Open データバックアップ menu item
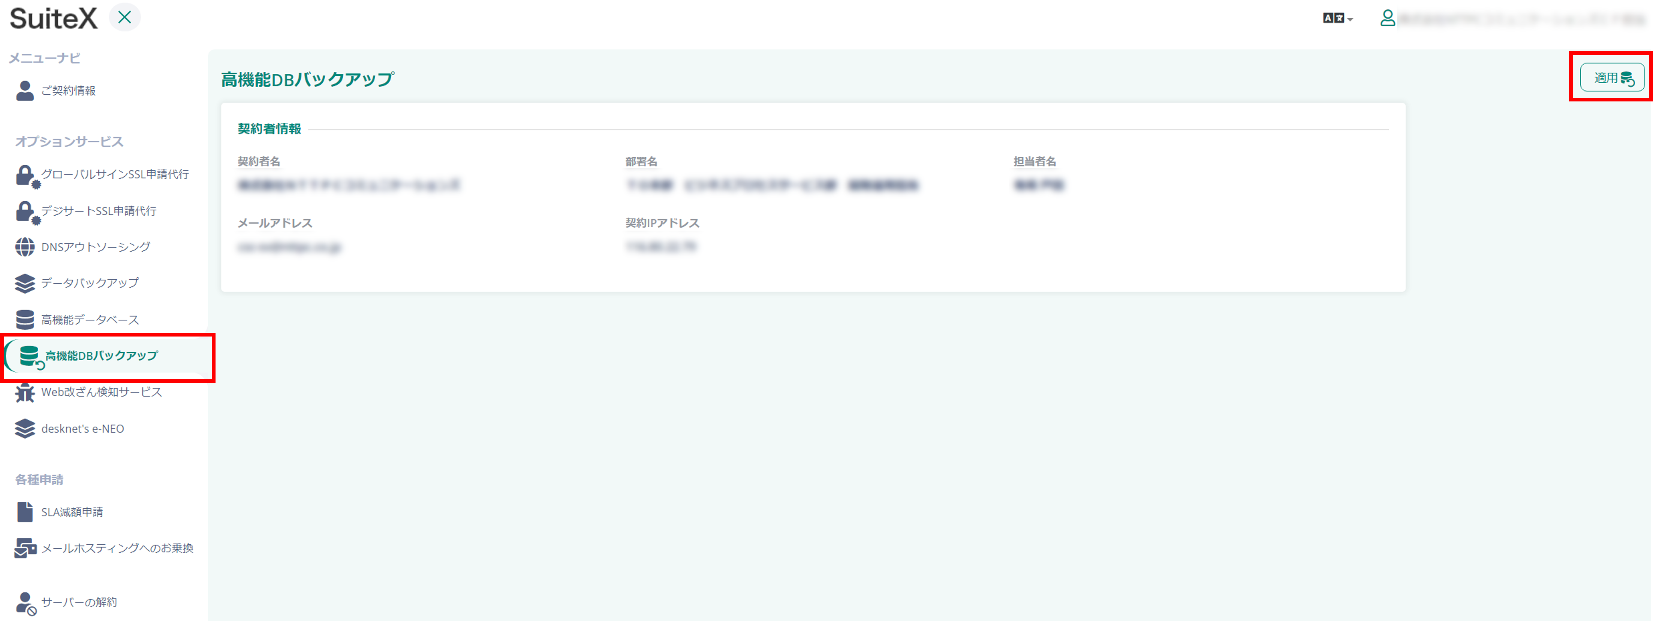The image size is (1653, 621). coord(90,283)
